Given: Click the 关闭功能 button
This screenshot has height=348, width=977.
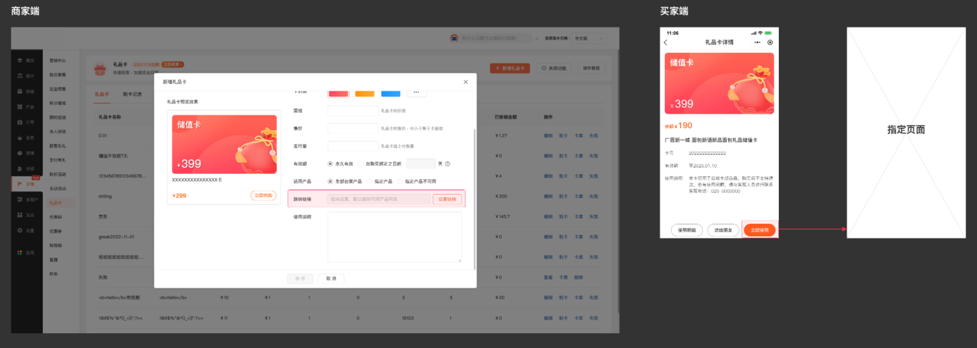Looking at the screenshot, I should tap(554, 68).
